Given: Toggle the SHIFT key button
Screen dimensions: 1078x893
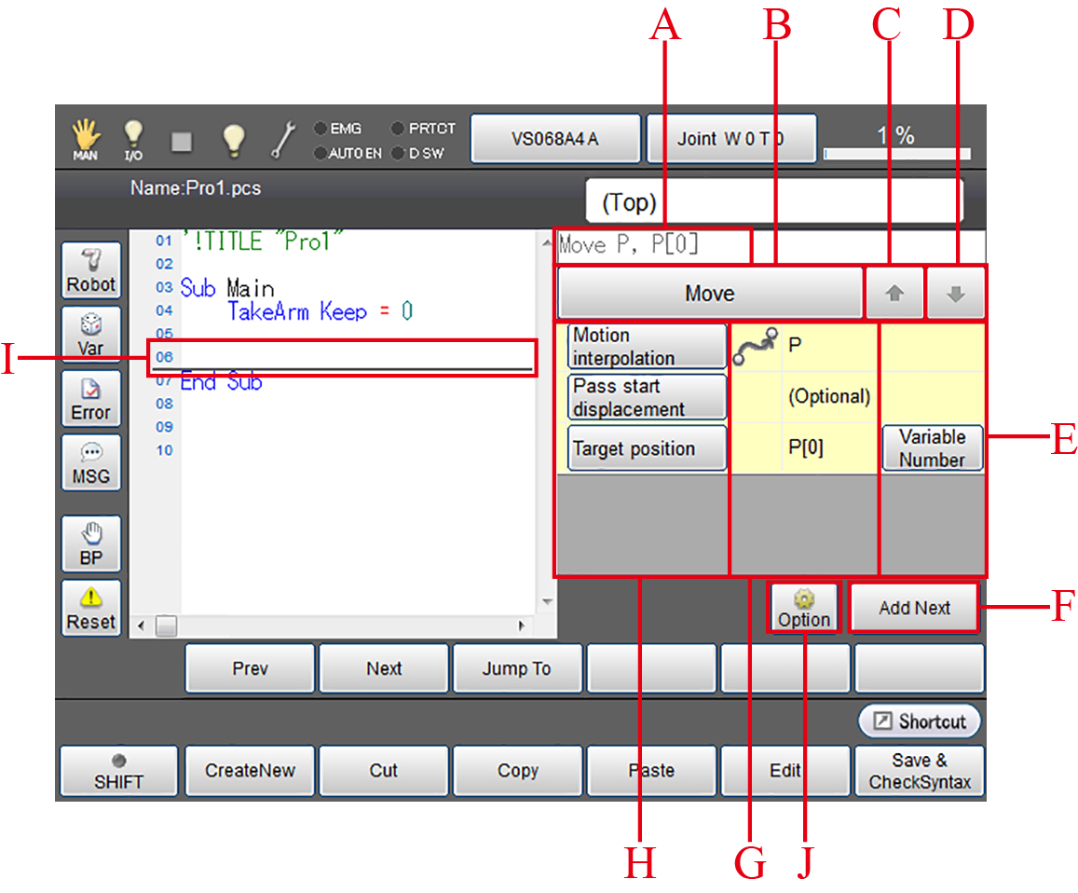Looking at the screenshot, I should click(119, 771).
